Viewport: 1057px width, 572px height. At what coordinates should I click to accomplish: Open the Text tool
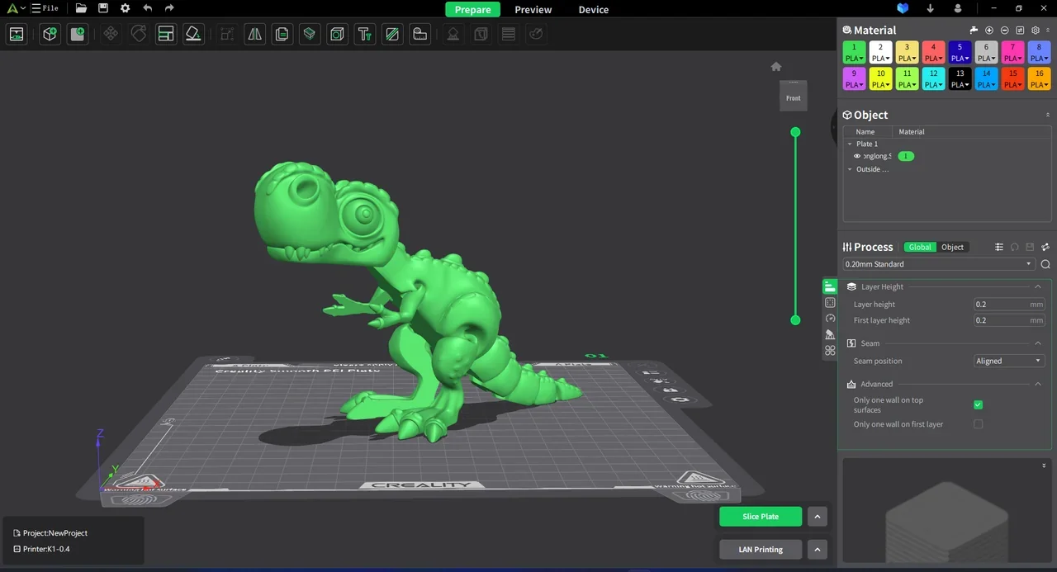coord(364,34)
